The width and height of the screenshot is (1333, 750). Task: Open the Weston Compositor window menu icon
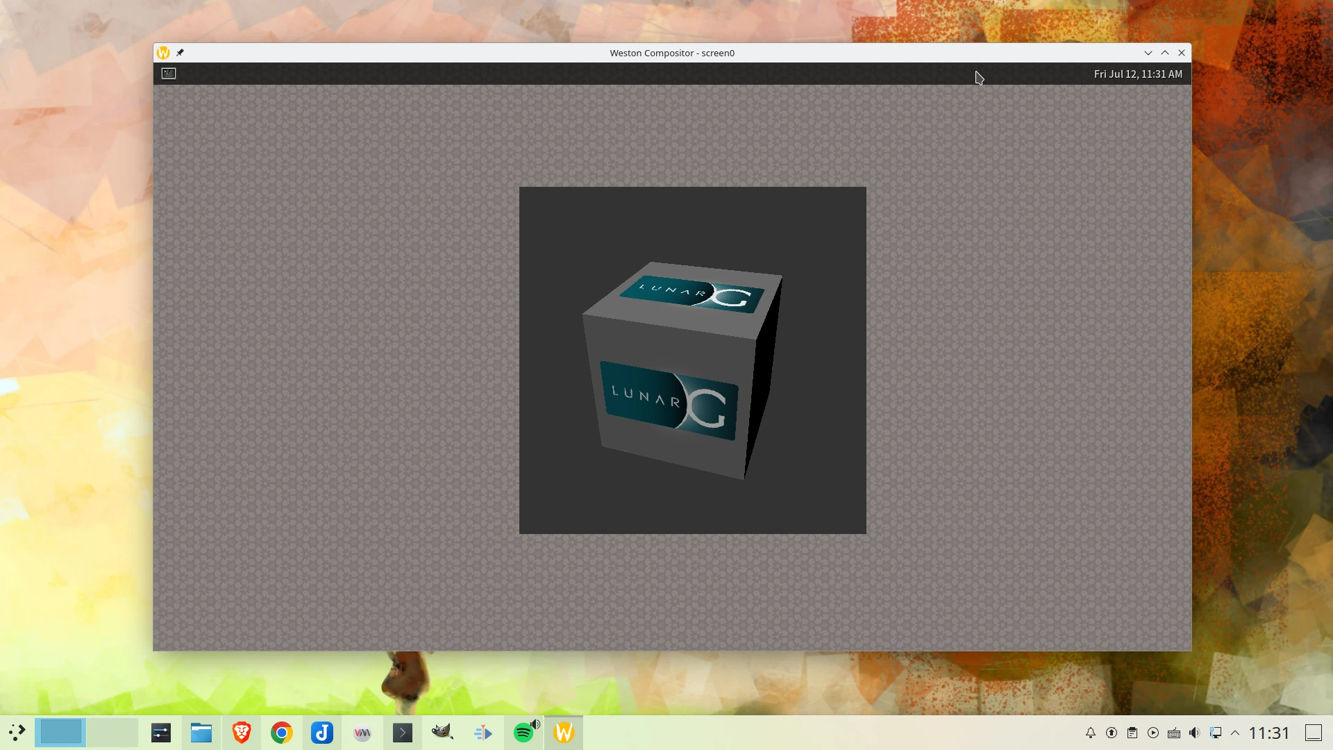[x=163, y=53]
